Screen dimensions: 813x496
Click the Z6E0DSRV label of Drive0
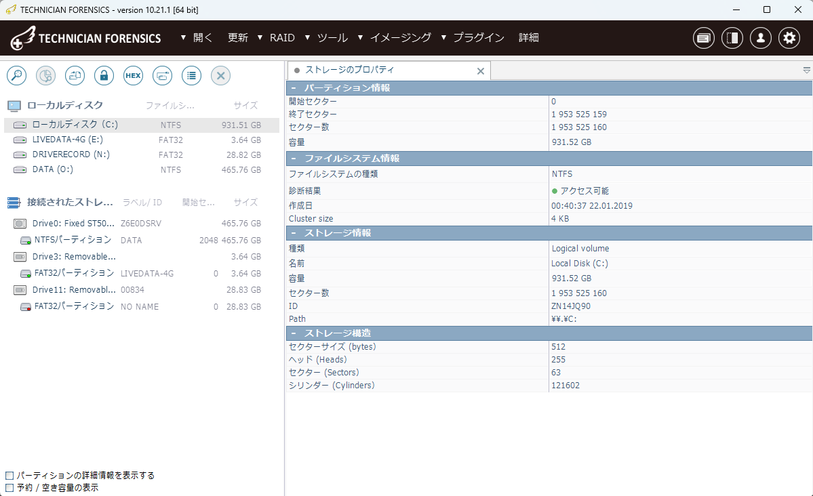(140, 224)
